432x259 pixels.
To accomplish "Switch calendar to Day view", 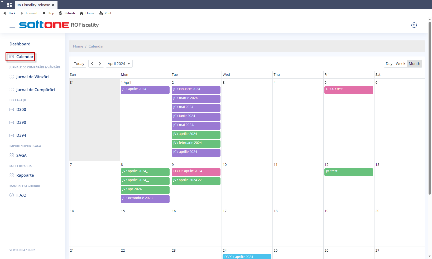I will coord(389,64).
